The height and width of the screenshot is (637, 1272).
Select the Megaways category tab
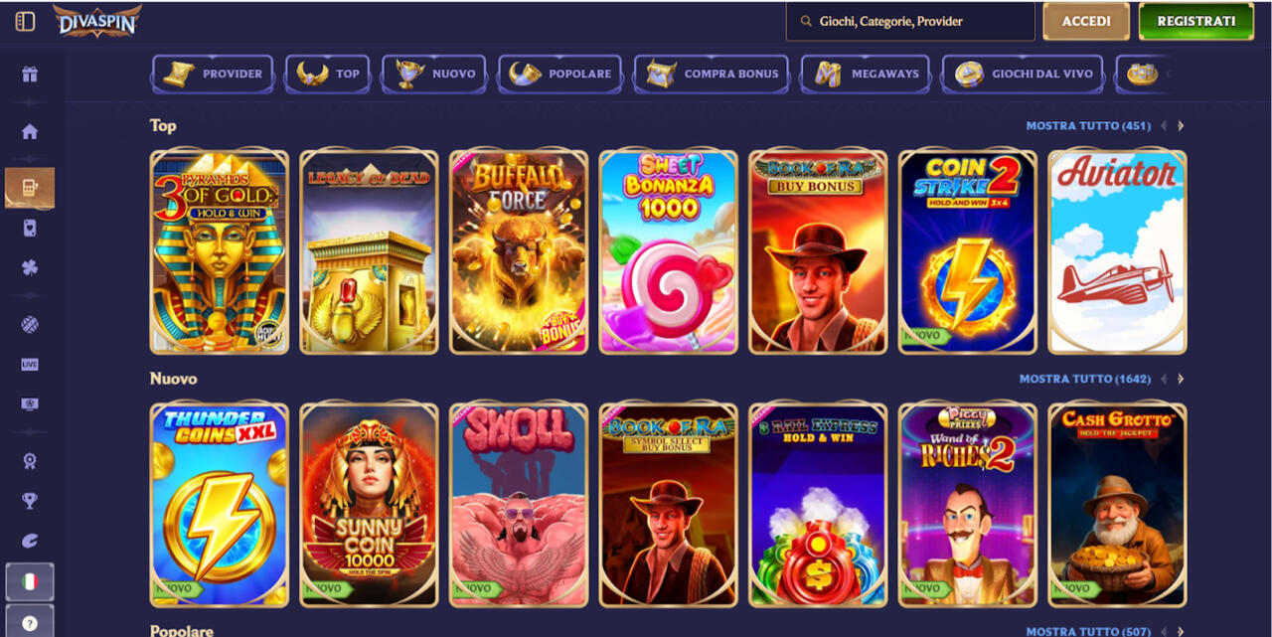[x=866, y=74]
